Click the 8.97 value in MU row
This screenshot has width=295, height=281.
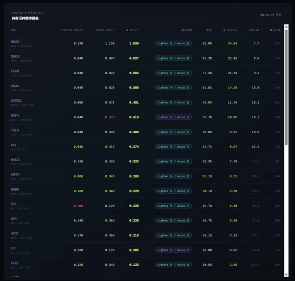233,147
